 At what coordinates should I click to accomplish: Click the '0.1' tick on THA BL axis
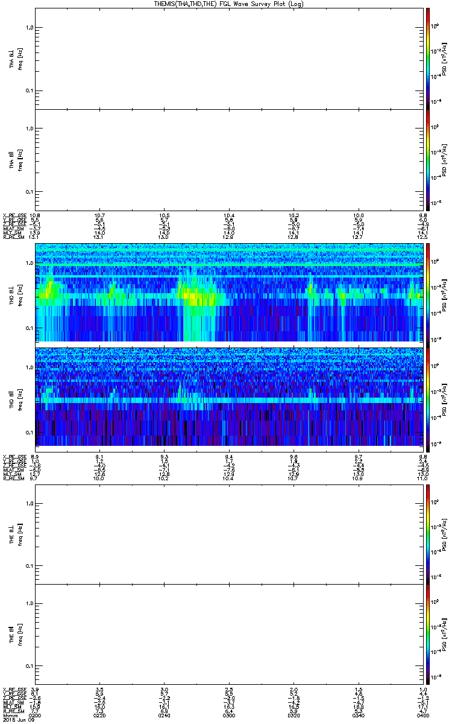29,91
